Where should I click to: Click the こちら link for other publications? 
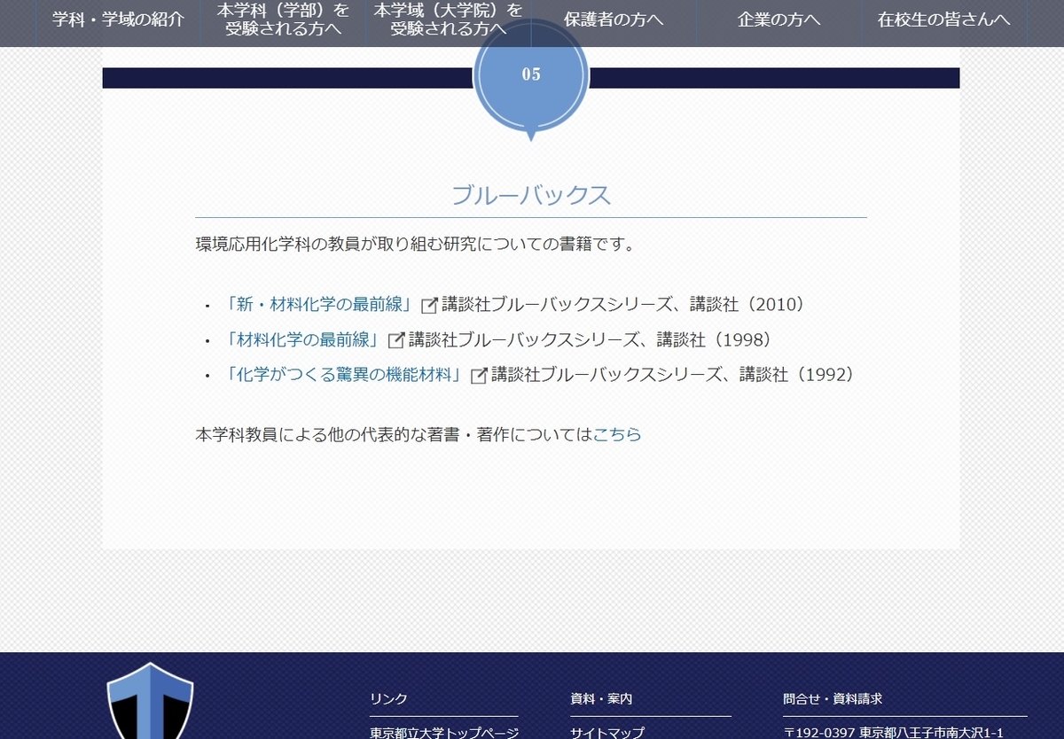(x=617, y=435)
